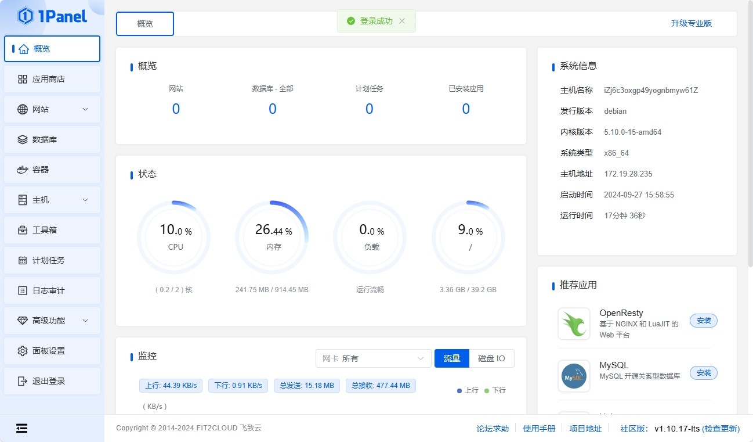
Task: Open 应用商店 in sidebar
Action: [52, 79]
